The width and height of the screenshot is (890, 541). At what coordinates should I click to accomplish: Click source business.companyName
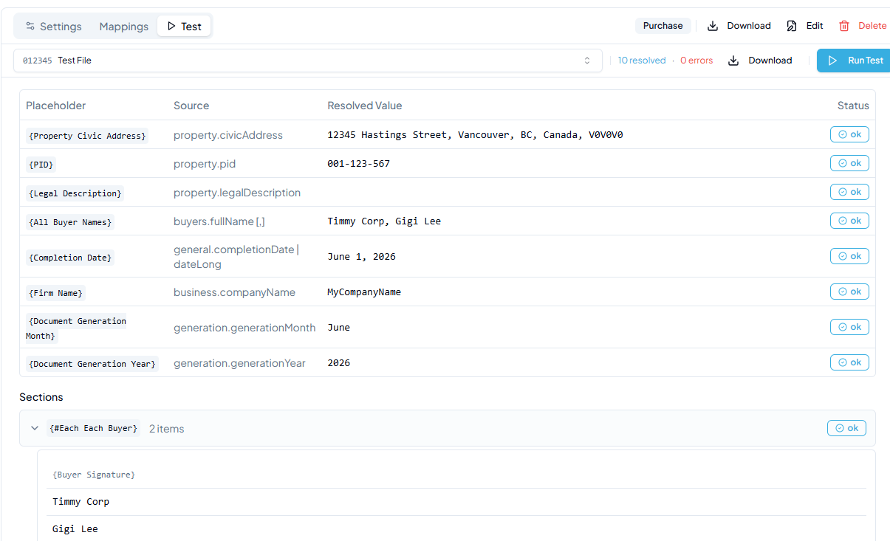pyautogui.click(x=234, y=292)
